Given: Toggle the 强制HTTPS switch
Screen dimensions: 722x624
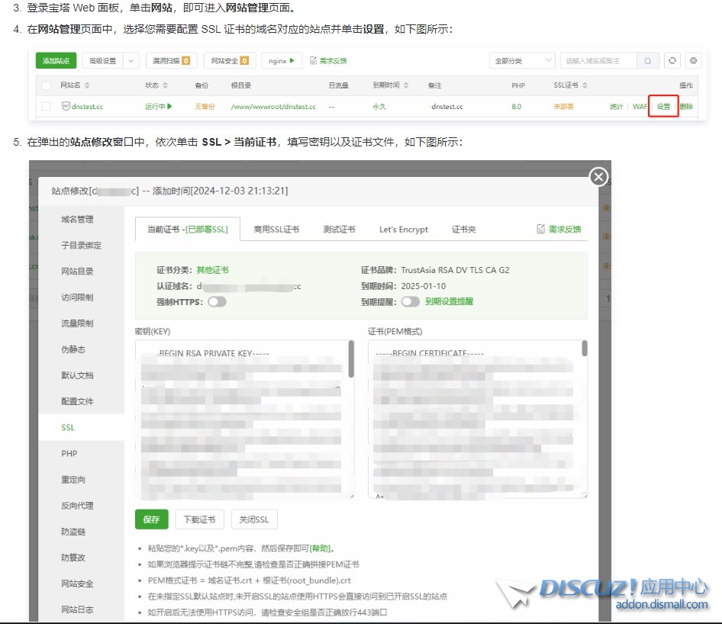Looking at the screenshot, I should tap(217, 302).
